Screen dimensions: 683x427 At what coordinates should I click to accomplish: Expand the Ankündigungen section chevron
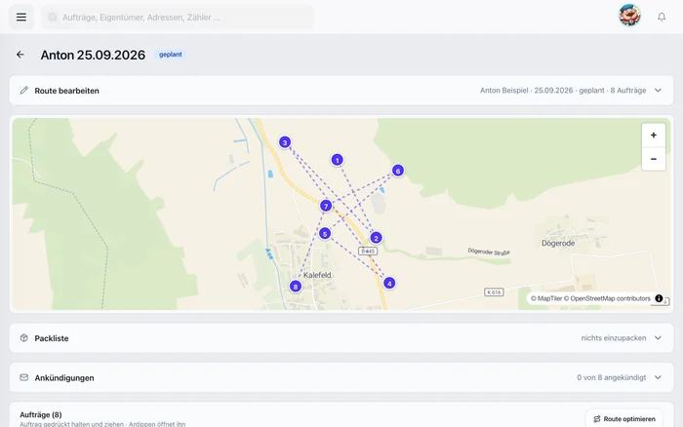pyautogui.click(x=658, y=377)
